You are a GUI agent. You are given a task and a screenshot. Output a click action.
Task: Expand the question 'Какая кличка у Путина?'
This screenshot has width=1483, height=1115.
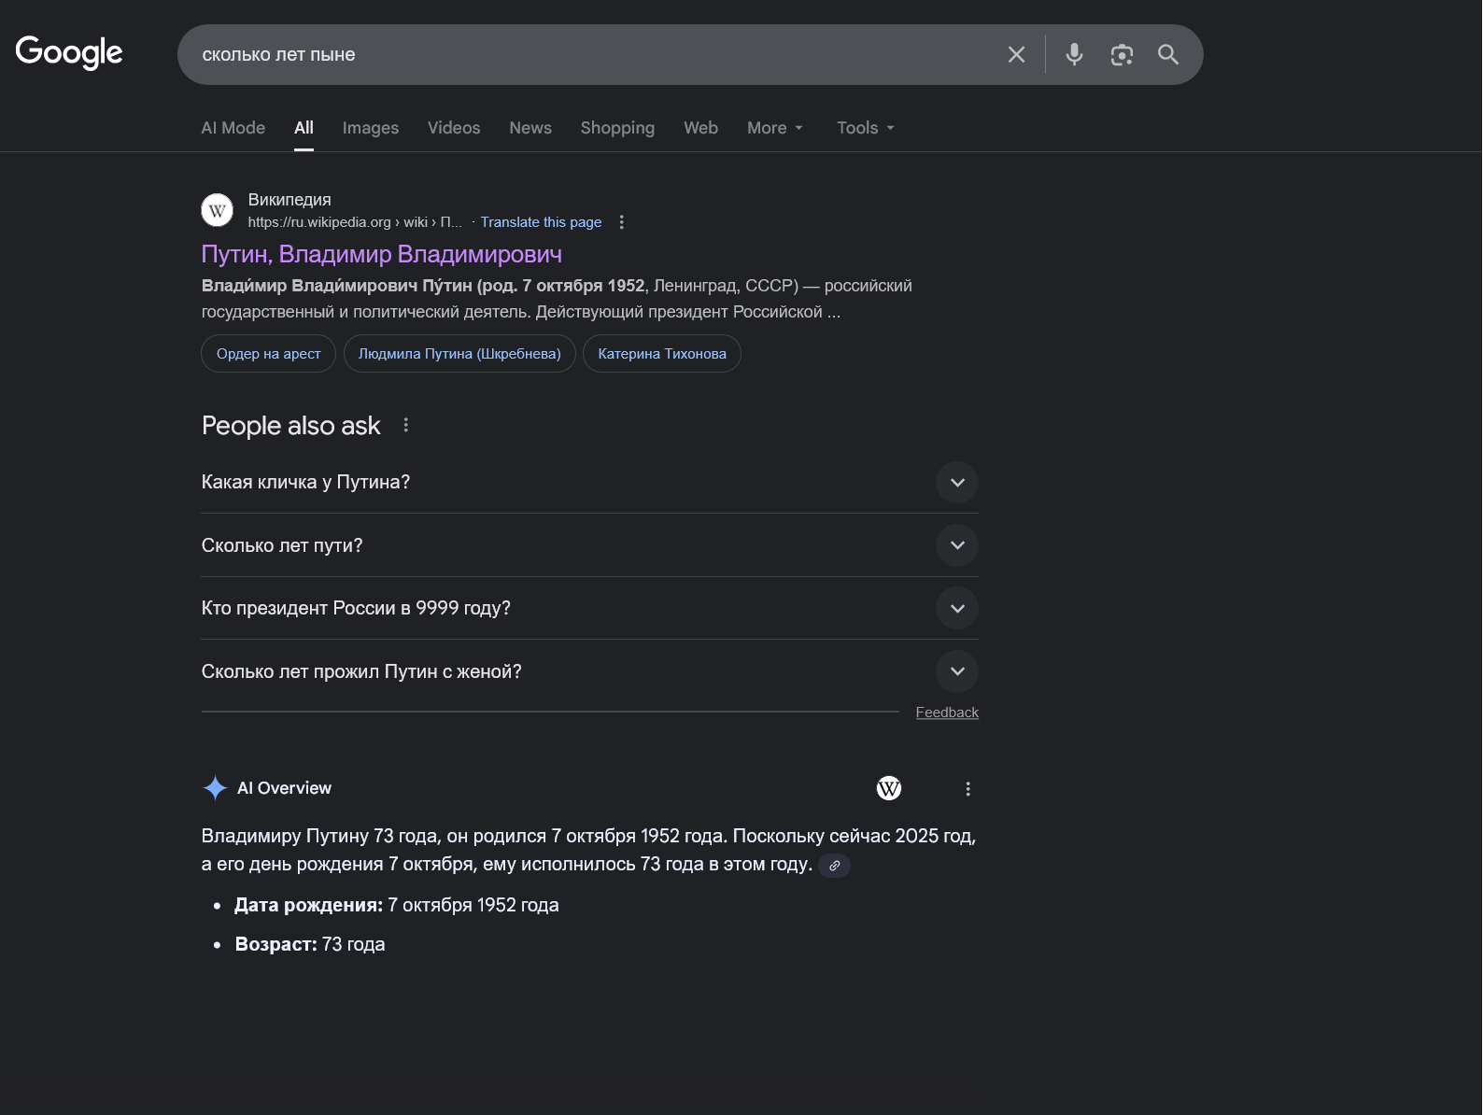(x=956, y=483)
